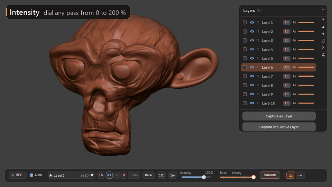Click the Base History slider handle

click(253, 177)
